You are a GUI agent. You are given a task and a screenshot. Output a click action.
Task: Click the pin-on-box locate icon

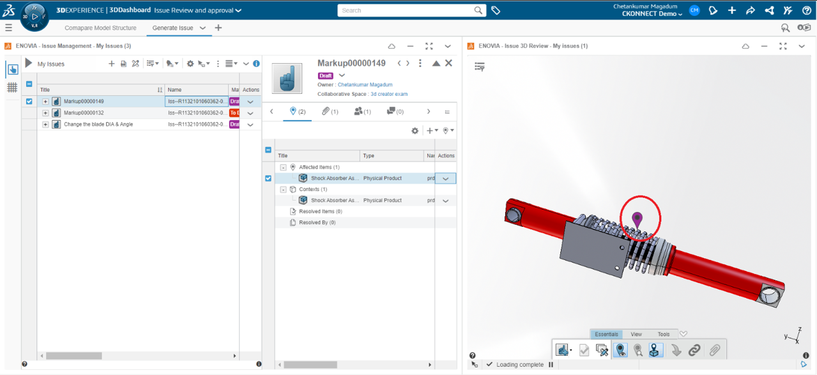pos(656,350)
